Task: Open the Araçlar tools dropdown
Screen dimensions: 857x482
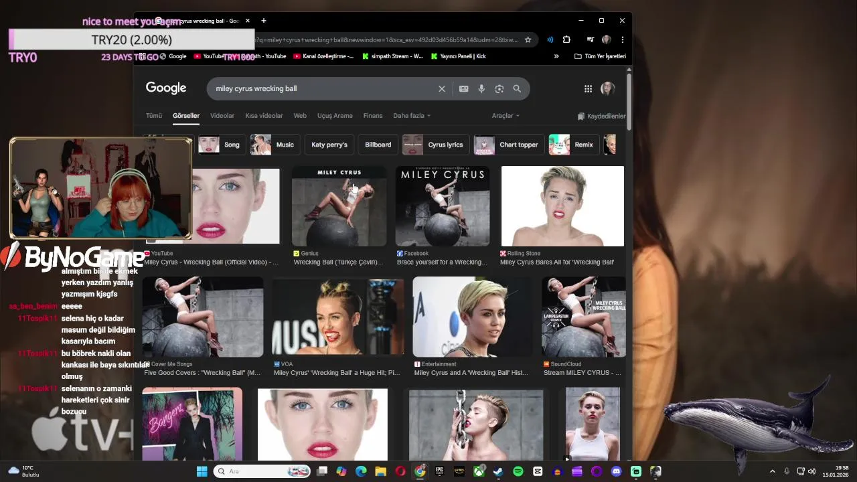Action: (505, 116)
